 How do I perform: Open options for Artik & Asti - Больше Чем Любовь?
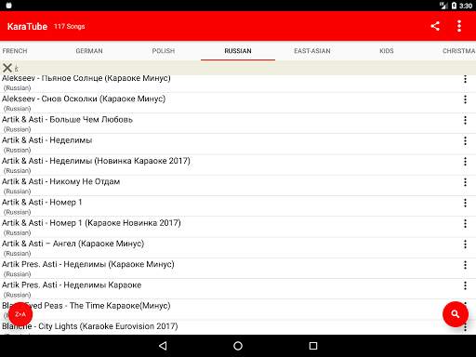[465, 120]
